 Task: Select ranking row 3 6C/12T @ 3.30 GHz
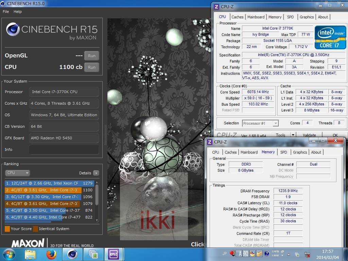point(49,197)
